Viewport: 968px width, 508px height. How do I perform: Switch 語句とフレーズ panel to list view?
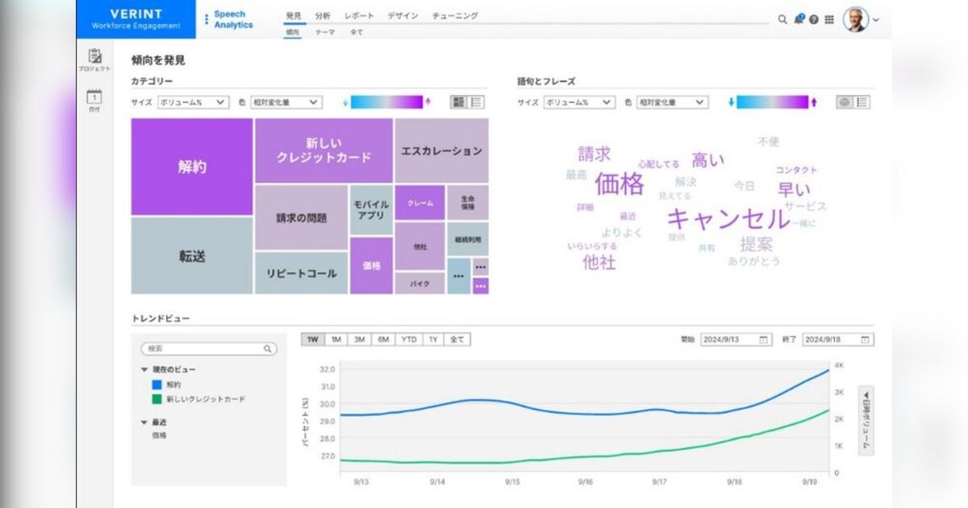(862, 102)
